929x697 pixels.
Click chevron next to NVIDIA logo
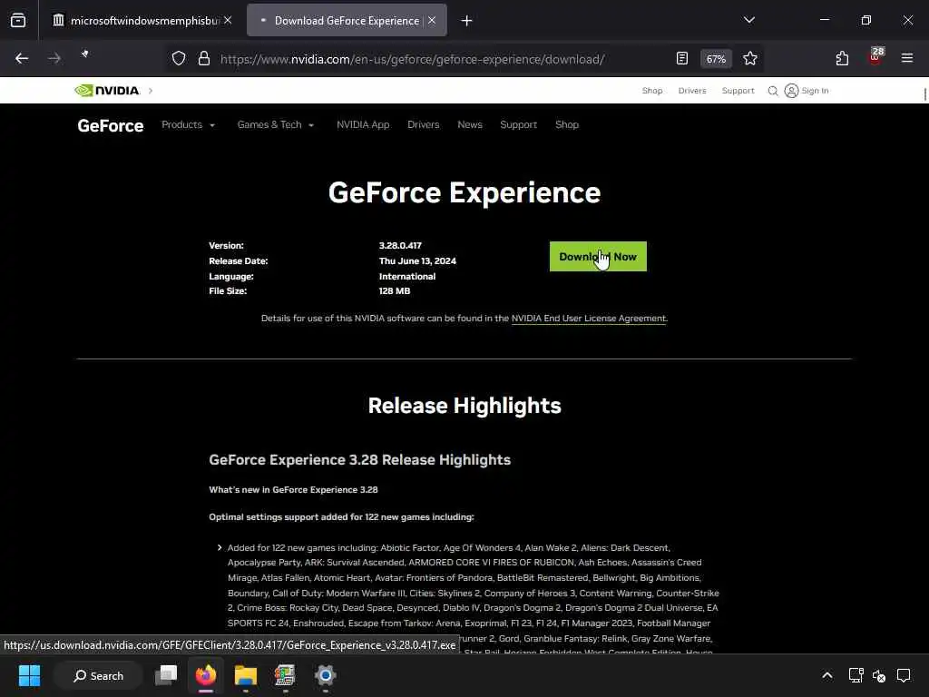(x=151, y=91)
